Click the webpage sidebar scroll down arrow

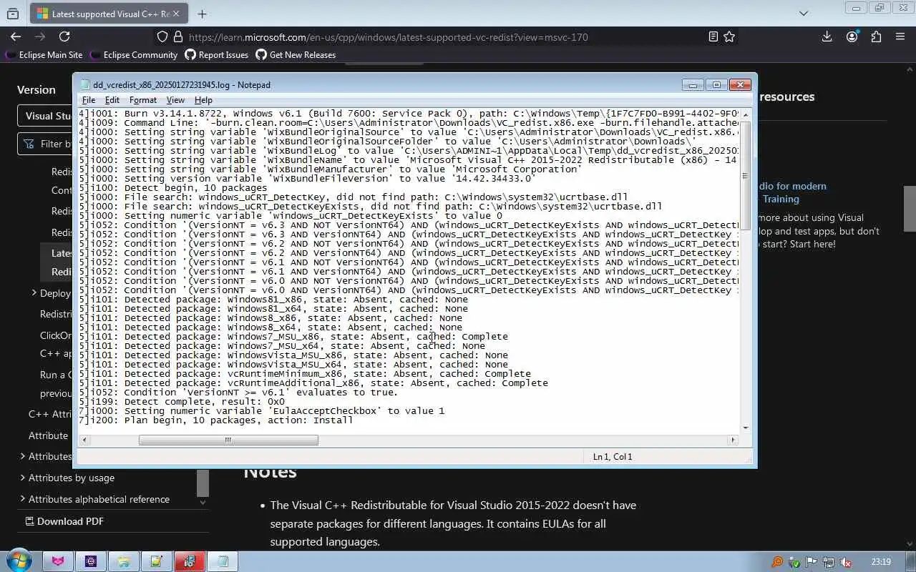tap(203, 503)
